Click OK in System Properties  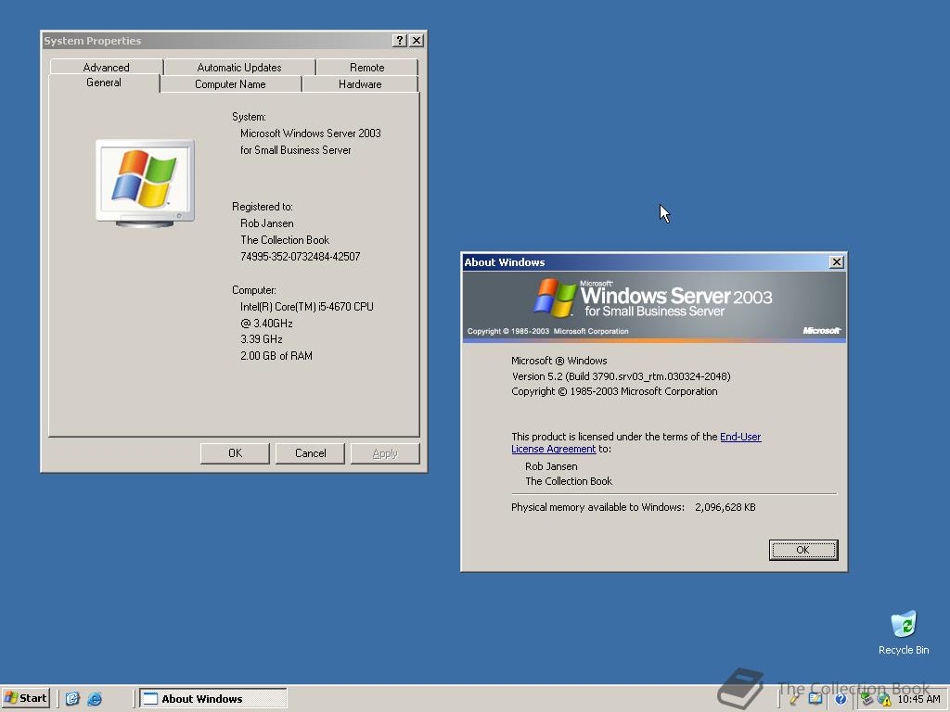pyautogui.click(x=235, y=453)
